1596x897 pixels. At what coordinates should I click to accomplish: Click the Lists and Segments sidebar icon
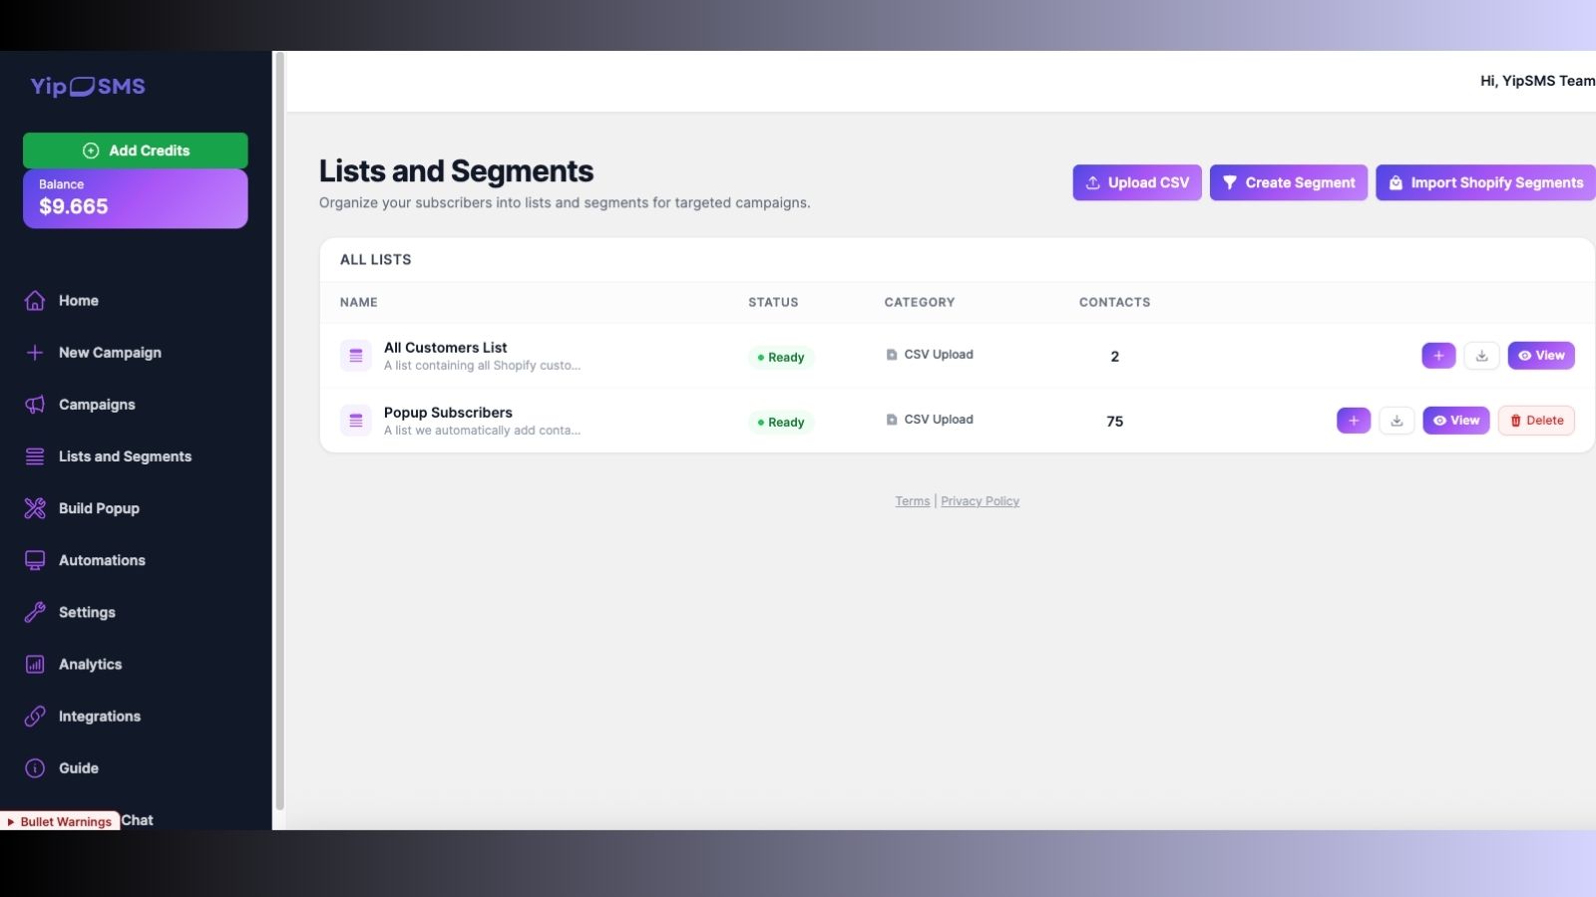35,456
